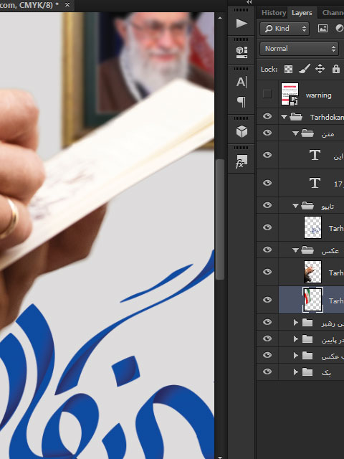Hide the 'متن' group
The height and width of the screenshot is (459, 344).
pyautogui.click(x=267, y=133)
